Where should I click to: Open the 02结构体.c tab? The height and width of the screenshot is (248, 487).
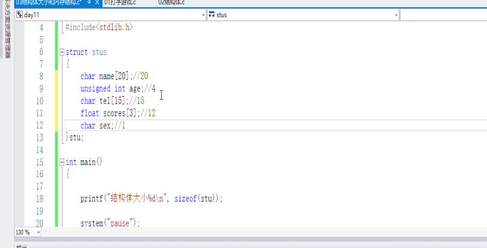coord(172,3)
